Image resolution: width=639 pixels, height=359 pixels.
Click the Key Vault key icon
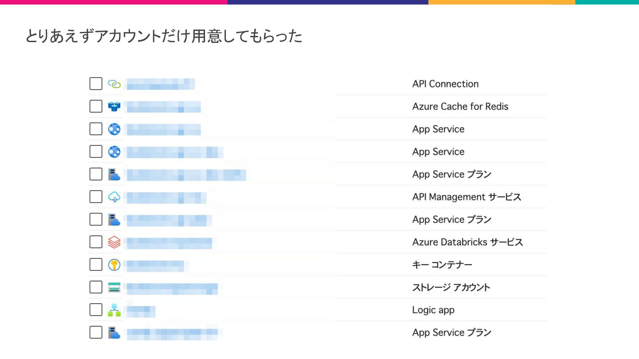[114, 265]
